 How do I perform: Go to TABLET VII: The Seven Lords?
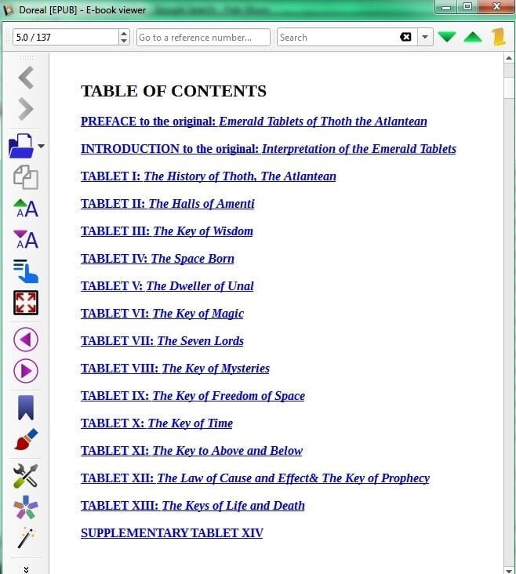162,341
